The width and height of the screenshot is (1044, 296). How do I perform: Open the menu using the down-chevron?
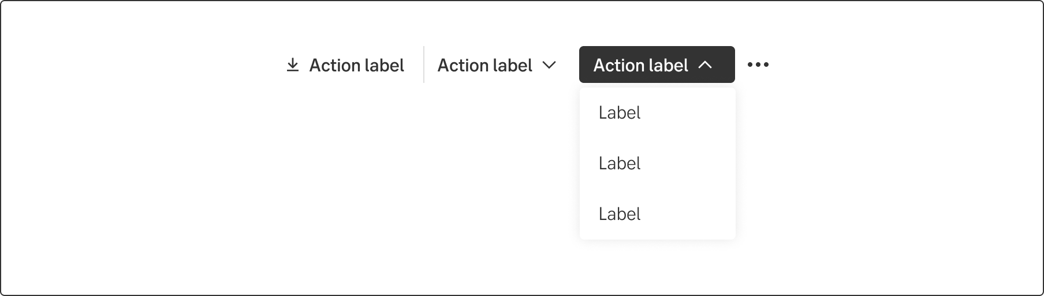click(549, 65)
